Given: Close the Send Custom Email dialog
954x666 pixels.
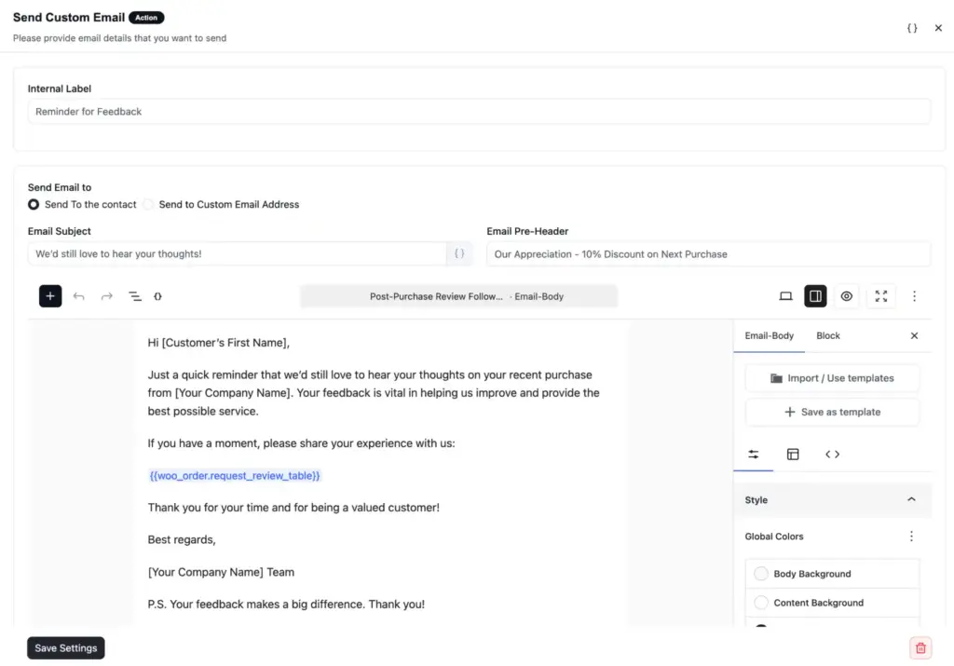Looking at the screenshot, I should click(938, 28).
